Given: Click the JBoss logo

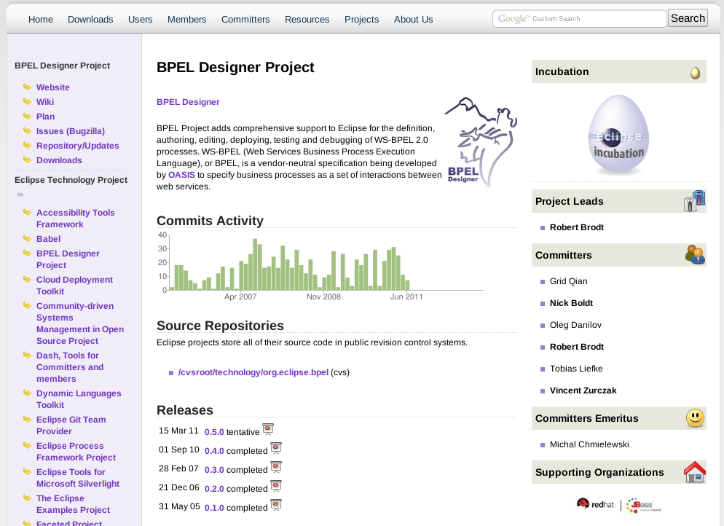Looking at the screenshot, I should 644,505.
